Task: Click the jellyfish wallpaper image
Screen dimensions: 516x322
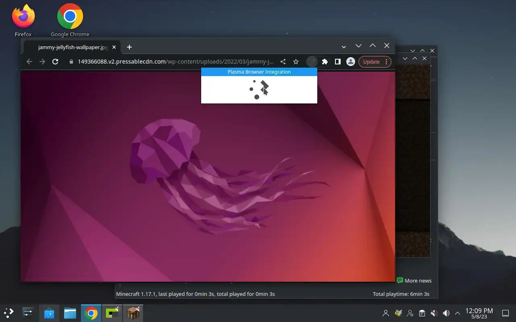Action: tap(208, 176)
